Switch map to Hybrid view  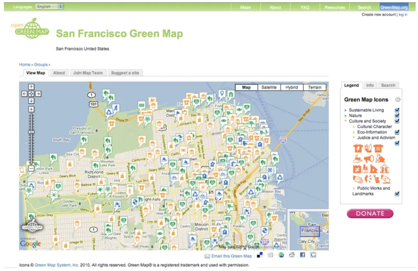(292, 87)
